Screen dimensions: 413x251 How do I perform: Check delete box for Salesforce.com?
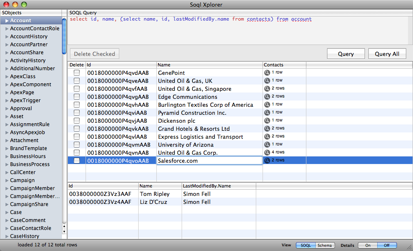pyautogui.click(x=77, y=160)
